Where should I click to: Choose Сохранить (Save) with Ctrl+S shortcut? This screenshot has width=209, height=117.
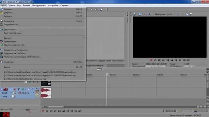[43, 21]
